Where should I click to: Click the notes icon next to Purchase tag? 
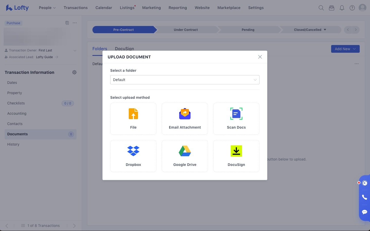click(67, 23)
